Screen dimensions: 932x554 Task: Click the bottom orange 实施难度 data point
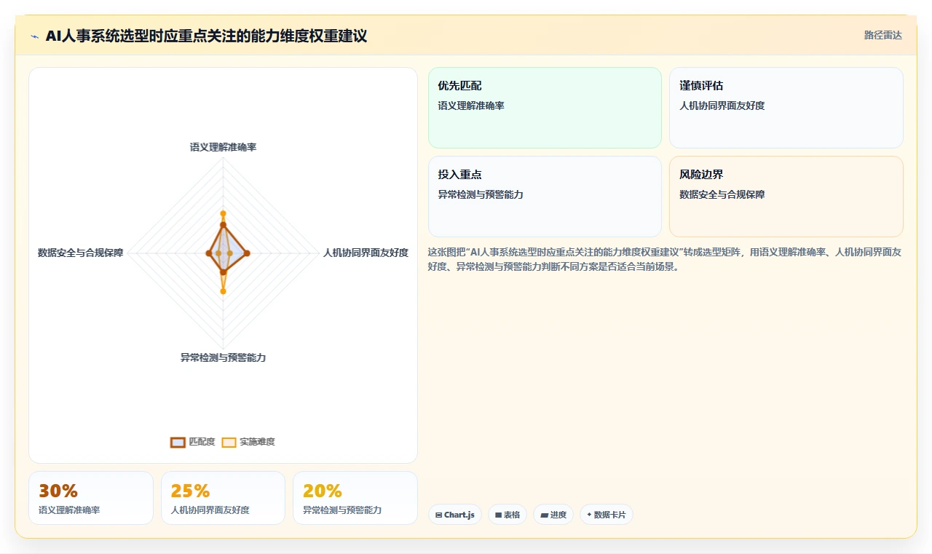223,291
